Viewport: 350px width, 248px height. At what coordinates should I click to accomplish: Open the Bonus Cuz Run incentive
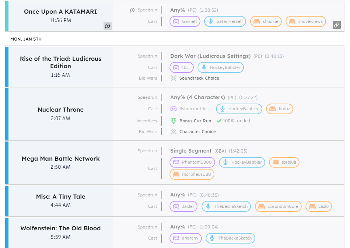coord(195,121)
